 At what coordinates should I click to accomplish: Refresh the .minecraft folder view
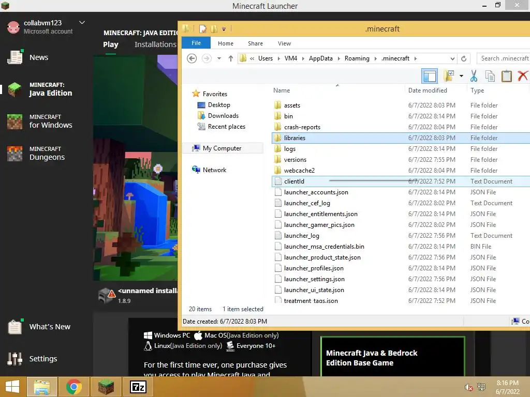pos(464,59)
